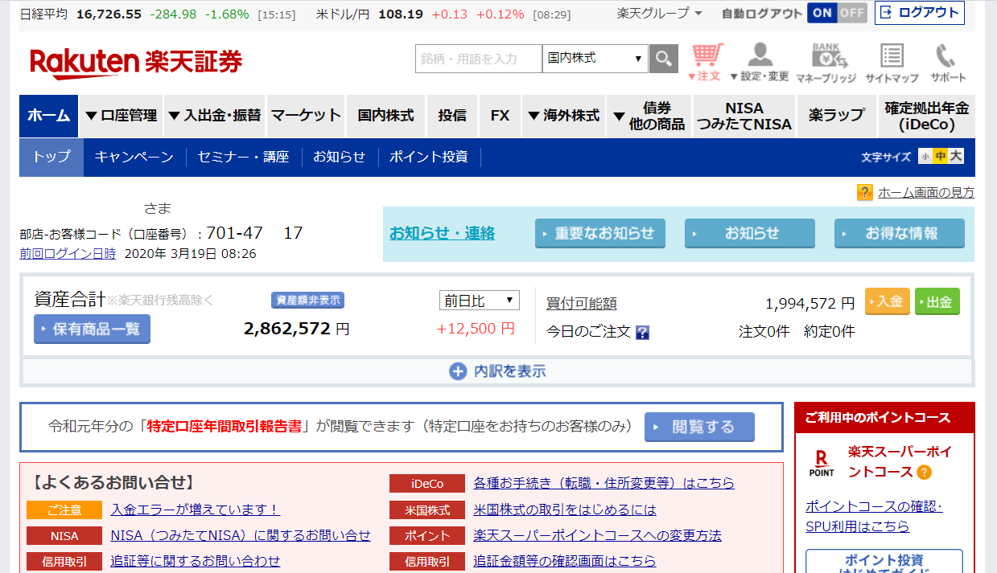Turn auto logout ON
This screenshot has width=997, height=573.
(822, 13)
